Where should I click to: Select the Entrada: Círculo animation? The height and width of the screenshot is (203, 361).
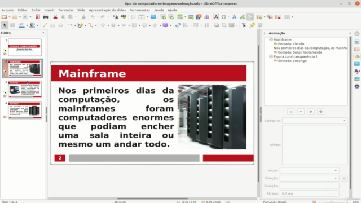point(291,44)
